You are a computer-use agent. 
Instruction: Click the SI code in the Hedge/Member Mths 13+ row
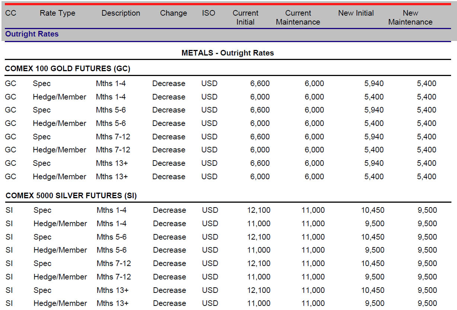(x=9, y=303)
